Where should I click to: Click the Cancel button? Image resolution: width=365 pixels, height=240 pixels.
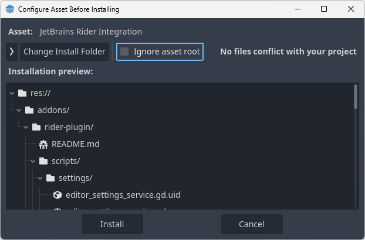(252, 224)
